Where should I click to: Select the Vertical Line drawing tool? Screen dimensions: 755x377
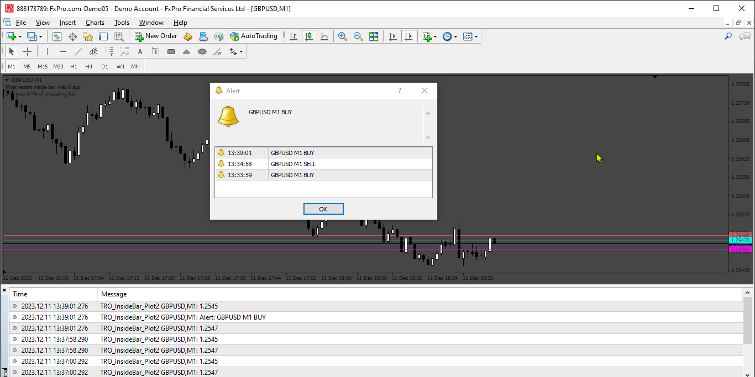coord(48,51)
